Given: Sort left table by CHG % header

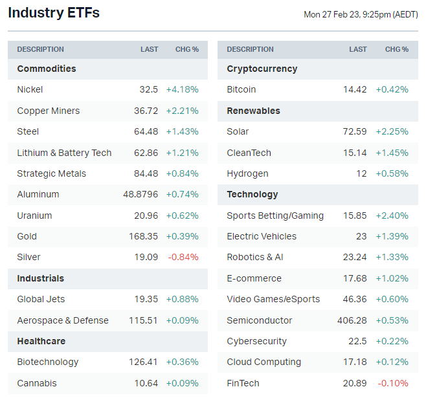Looking at the screenshot, I should tap(187, 49).
